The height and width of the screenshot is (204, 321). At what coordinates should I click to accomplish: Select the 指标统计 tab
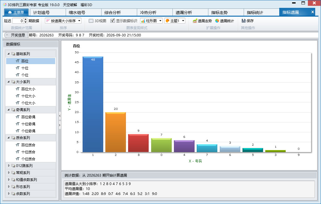(x=261, y=12)
